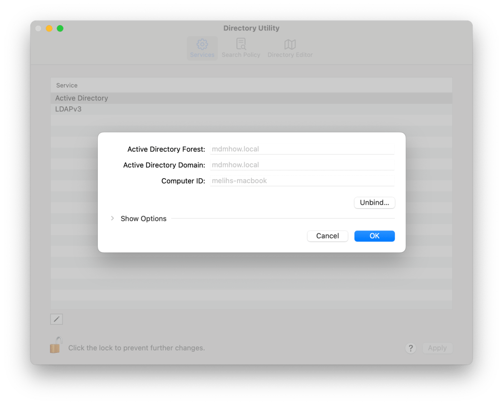Click the Apply button
The height and width of the screenshot is (405, 503).
pyautogui.click(x=437, y=348)
